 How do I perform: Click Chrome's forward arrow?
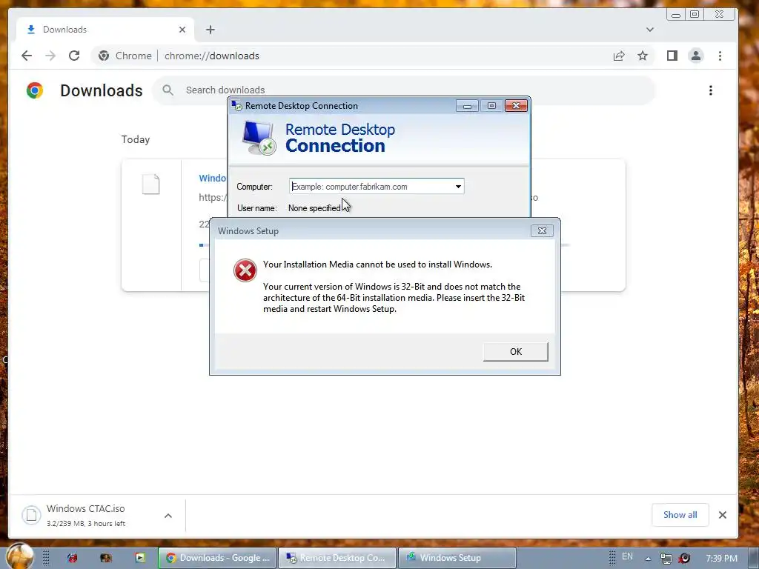coord(50,56)
